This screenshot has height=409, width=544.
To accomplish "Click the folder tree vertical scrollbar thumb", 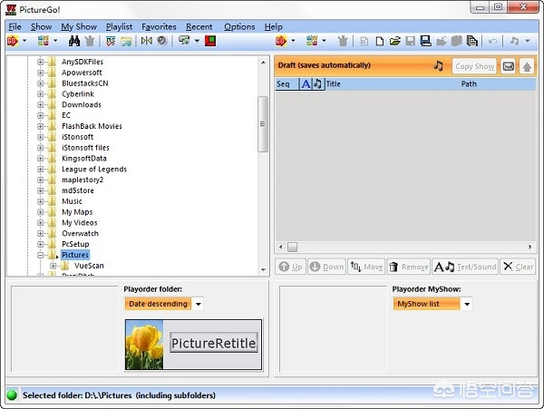I will coord(263,124).
